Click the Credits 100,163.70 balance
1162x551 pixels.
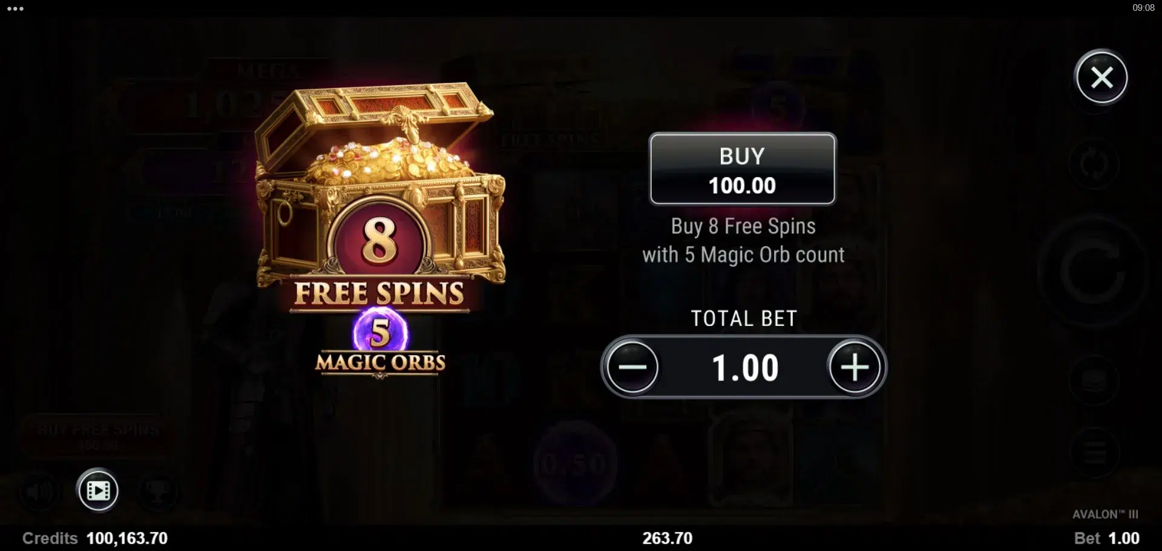(x=95, y=538)
